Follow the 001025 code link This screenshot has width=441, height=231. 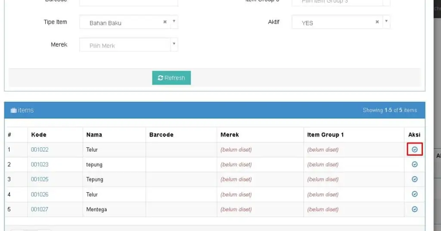[40, 179]
